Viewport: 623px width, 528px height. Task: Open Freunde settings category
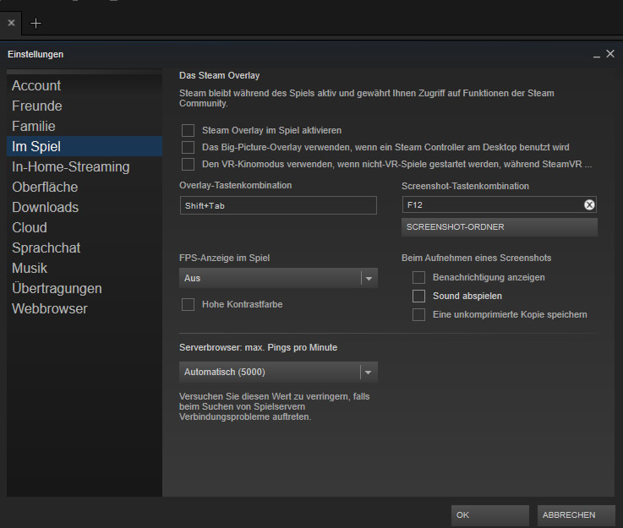85,106
